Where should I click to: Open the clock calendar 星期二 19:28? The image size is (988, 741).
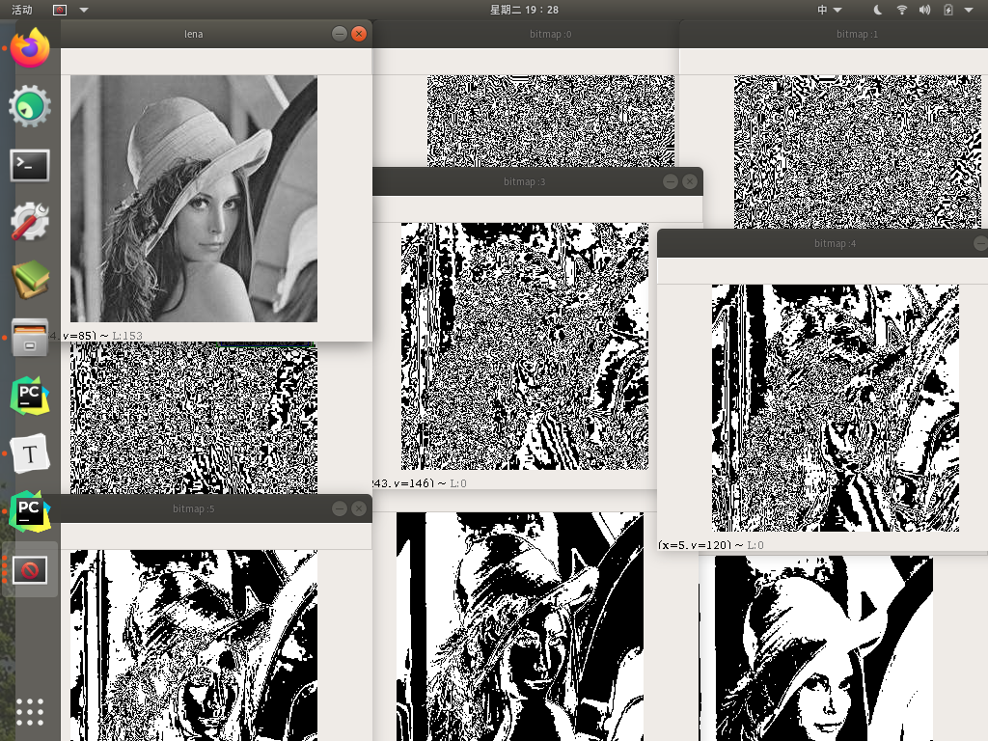524,10
